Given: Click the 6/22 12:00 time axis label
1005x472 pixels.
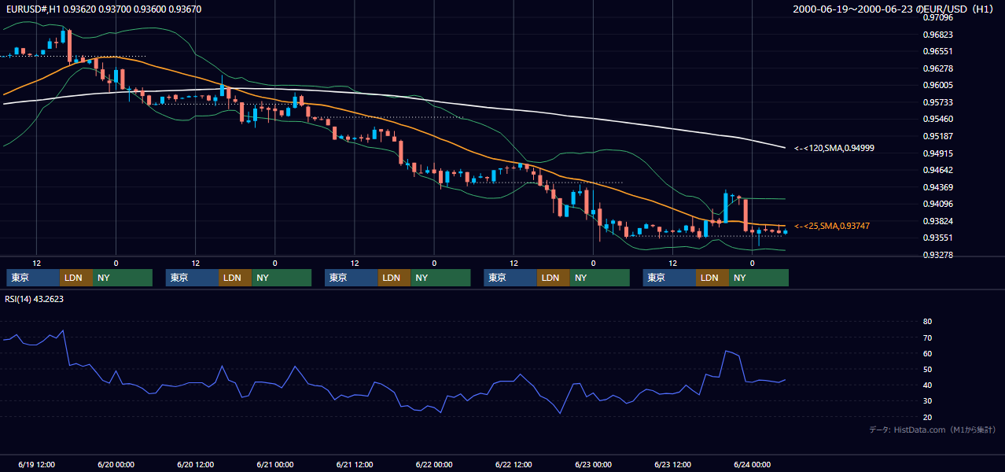Looking at the screenshot, I should pyautogui.click(x=514, y=464).
